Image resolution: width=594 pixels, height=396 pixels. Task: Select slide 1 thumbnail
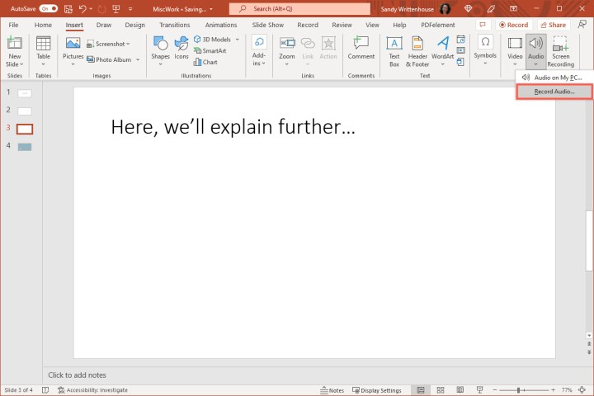pos(25,93)
